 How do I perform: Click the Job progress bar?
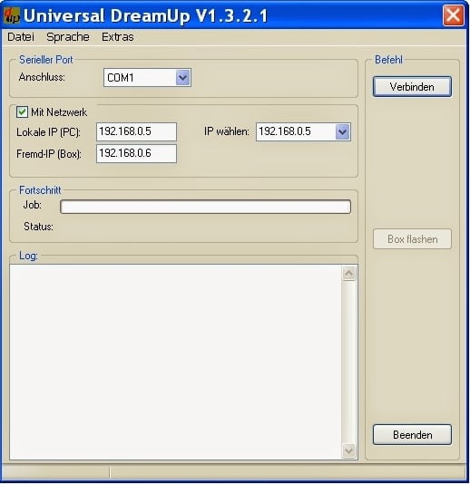205,207
